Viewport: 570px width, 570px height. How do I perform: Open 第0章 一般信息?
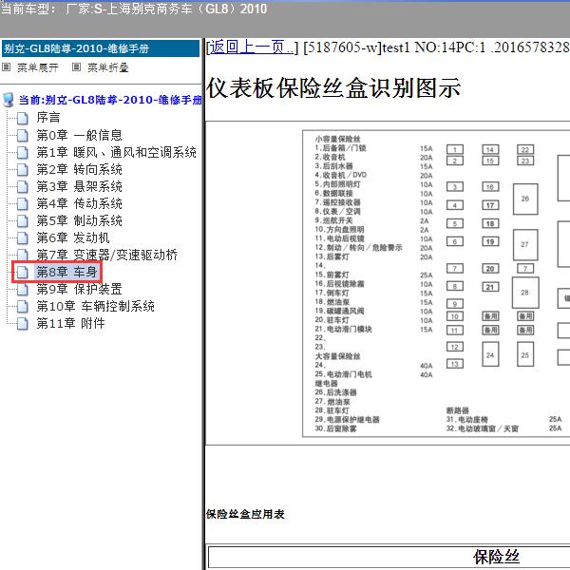coord(79,135)
